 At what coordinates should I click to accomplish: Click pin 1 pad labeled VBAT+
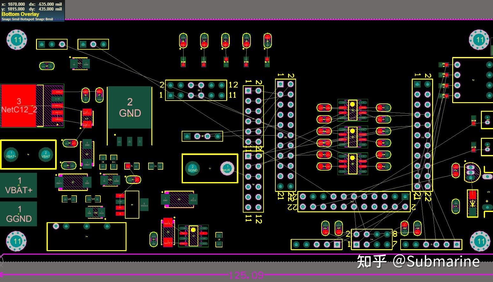click(11, 155)
